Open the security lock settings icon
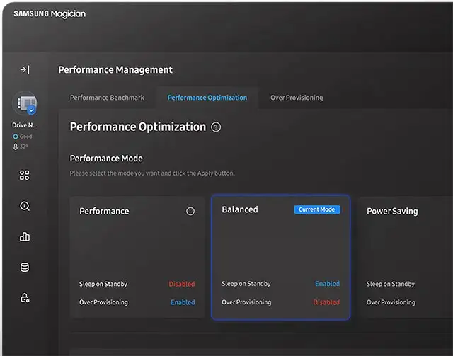The image size is (453, 356). click(x=25, y=298)
